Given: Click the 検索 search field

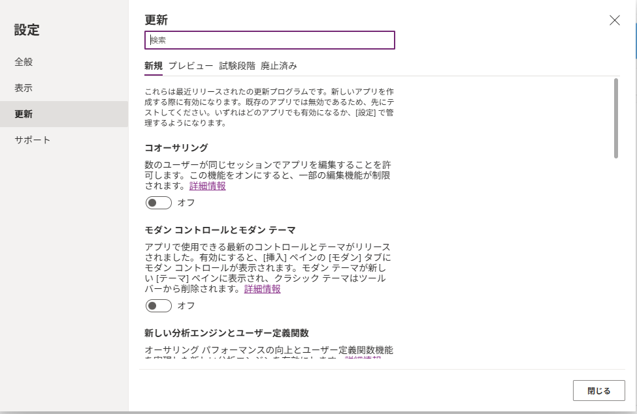Looking at the screenshot, I should 270,40.
